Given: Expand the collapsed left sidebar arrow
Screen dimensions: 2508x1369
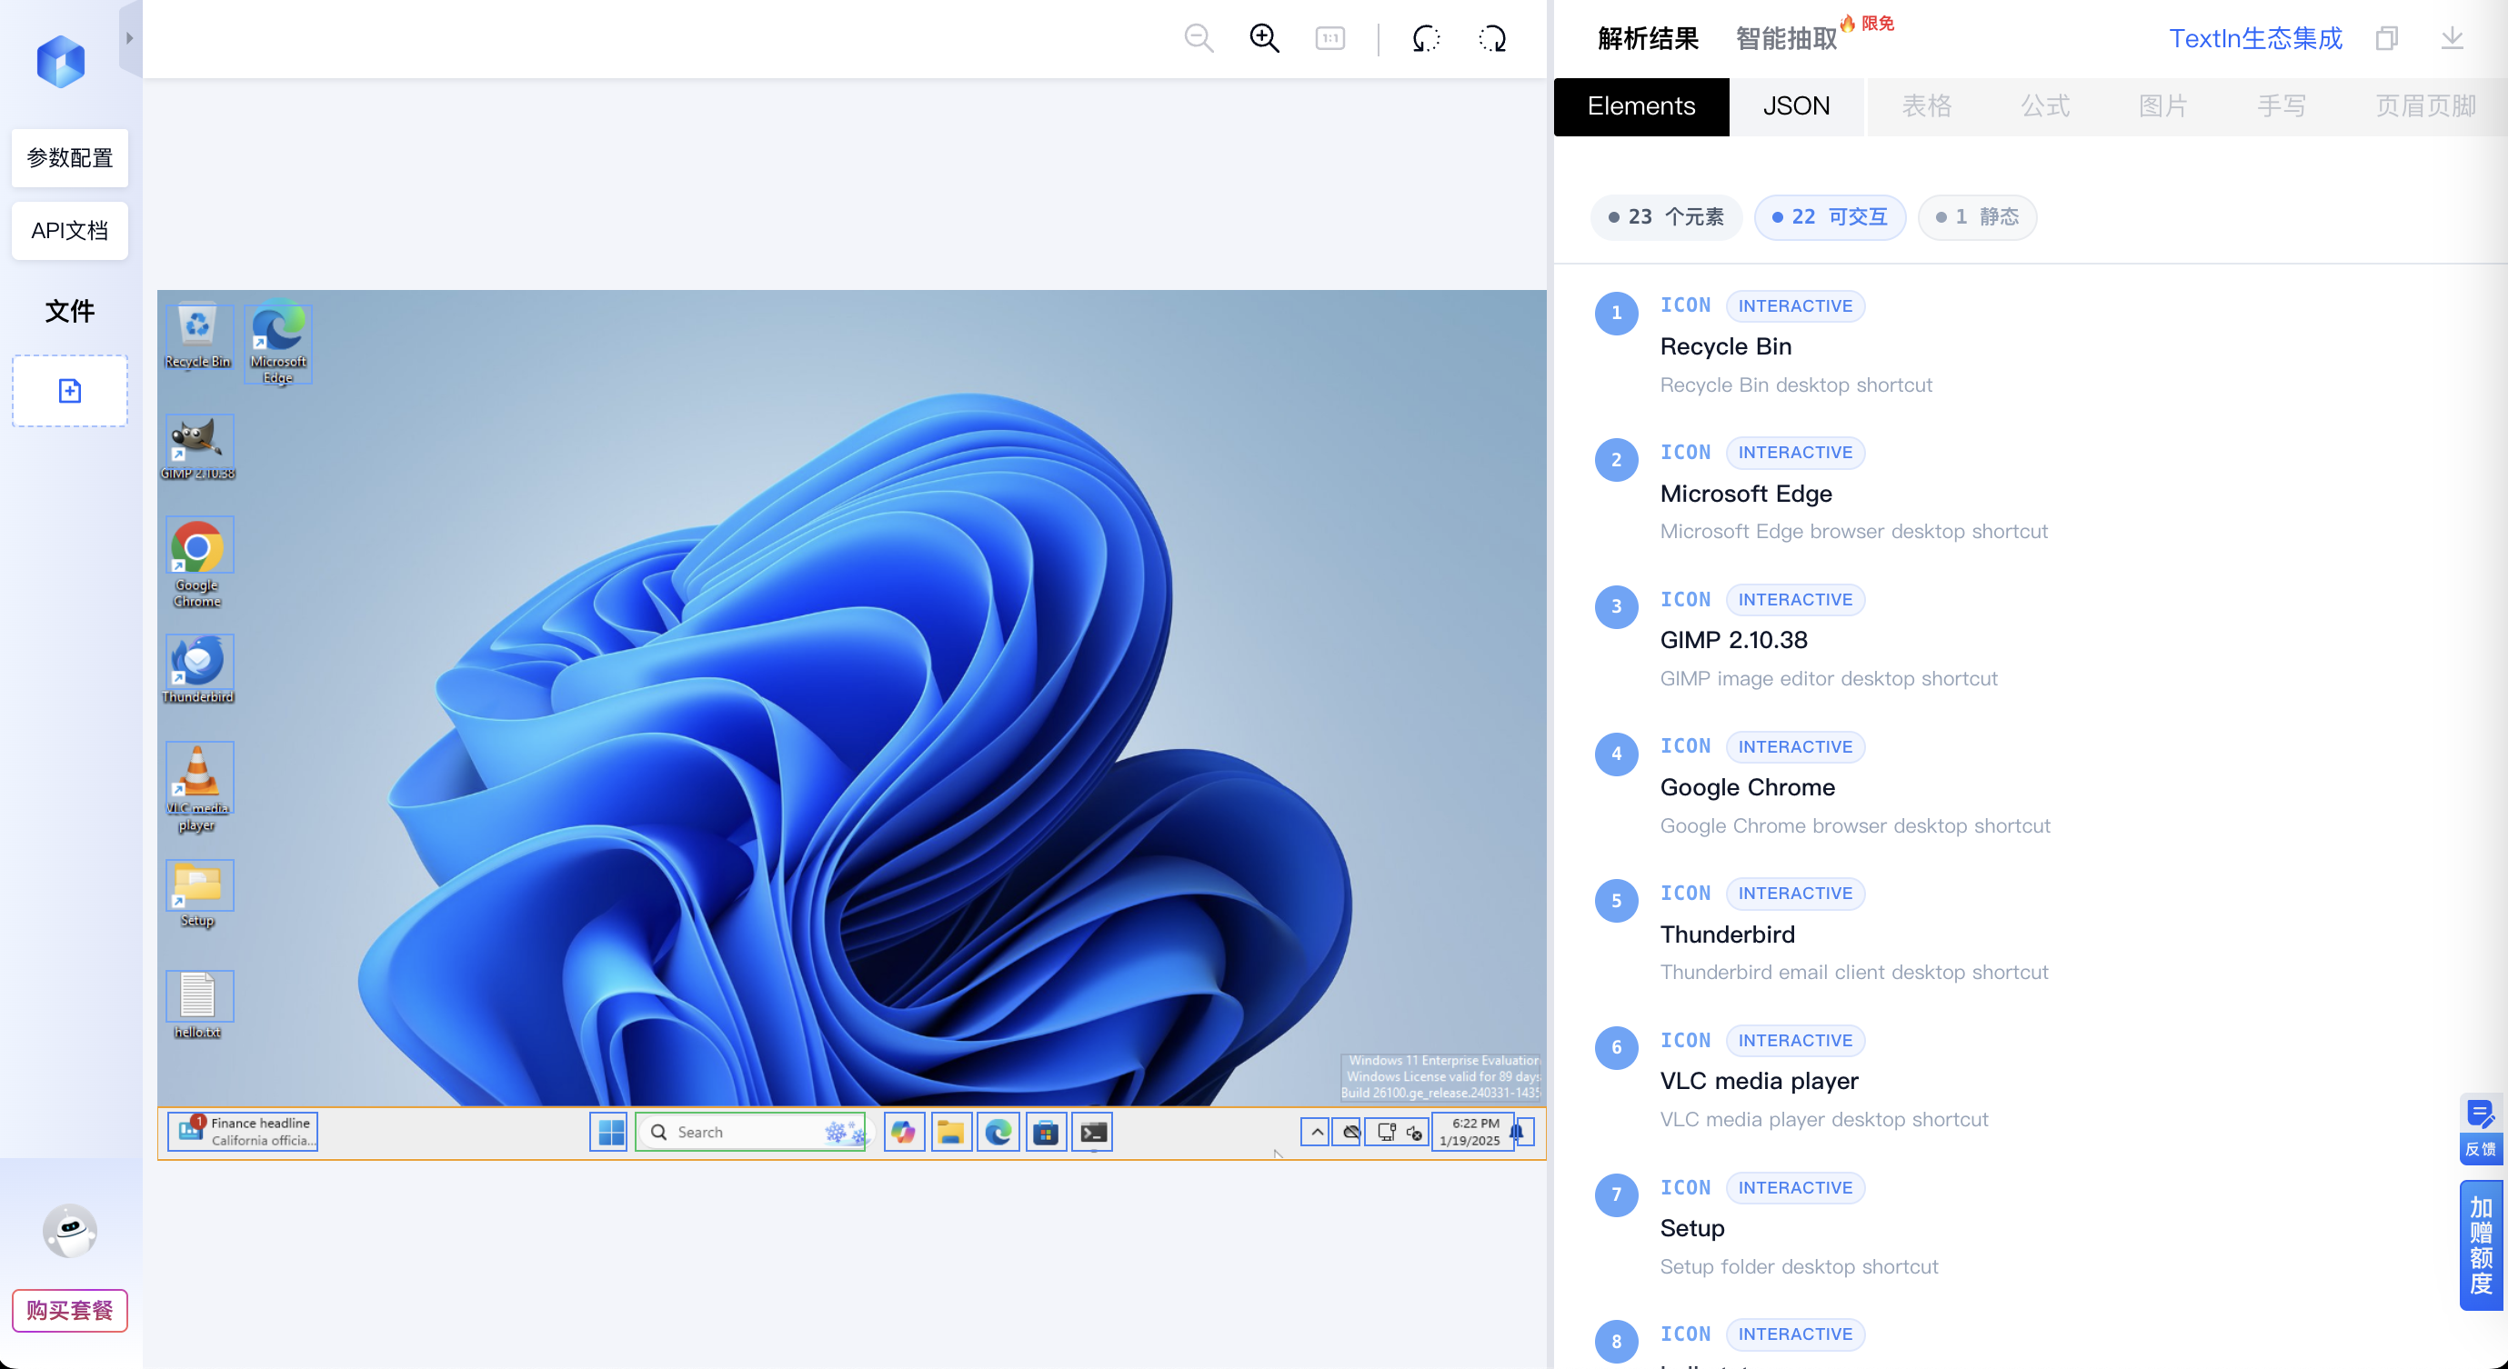Looking at the screenshot, I should coord(129,39).
